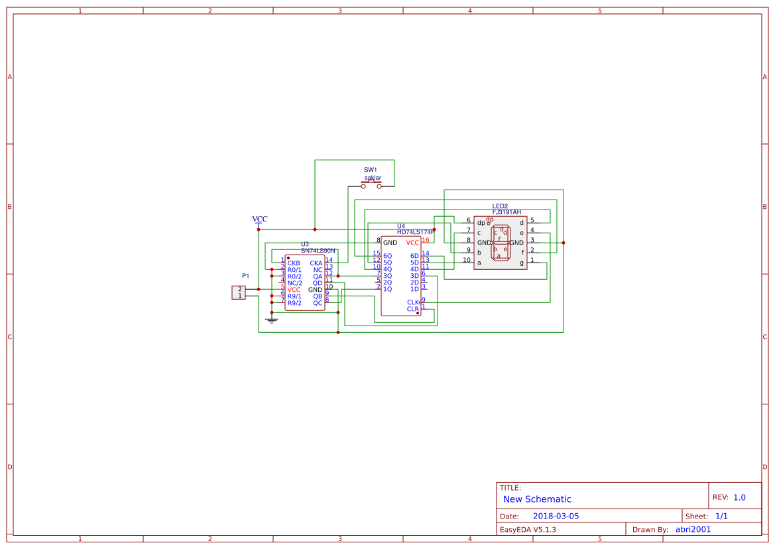
Task: Click the red pin number "16" on U4
Action: 426,240
